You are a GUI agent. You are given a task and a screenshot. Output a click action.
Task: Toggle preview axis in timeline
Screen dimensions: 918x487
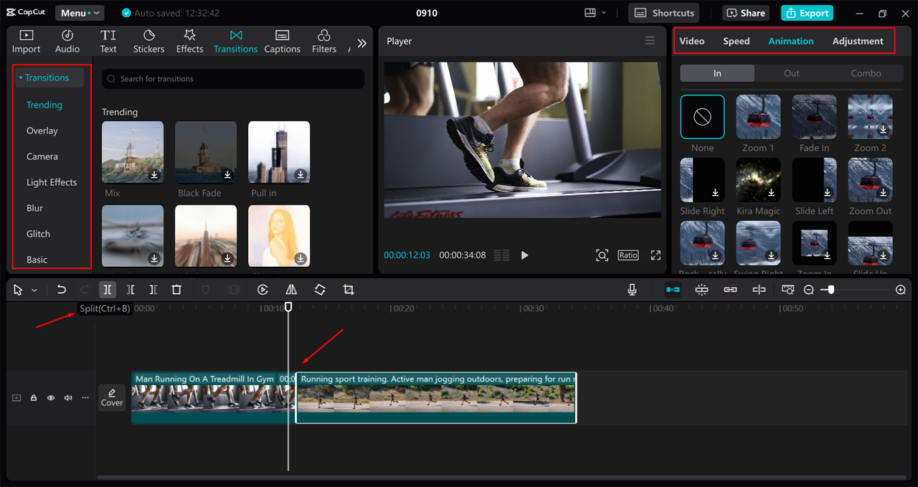pos(759,290)
